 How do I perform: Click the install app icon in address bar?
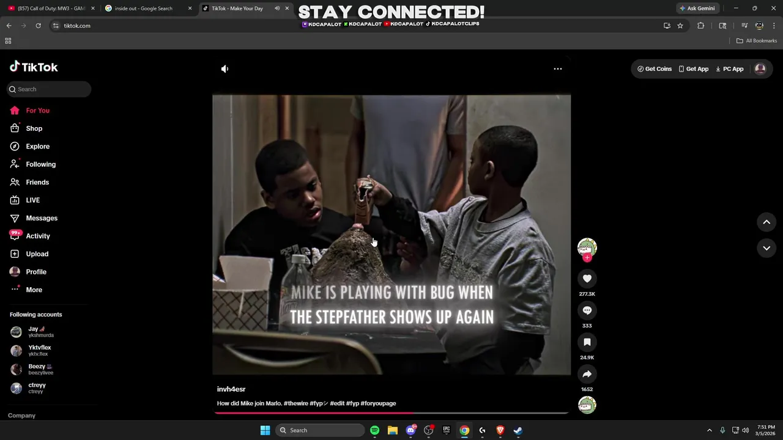pyautogui.click(x=667, y=26)
